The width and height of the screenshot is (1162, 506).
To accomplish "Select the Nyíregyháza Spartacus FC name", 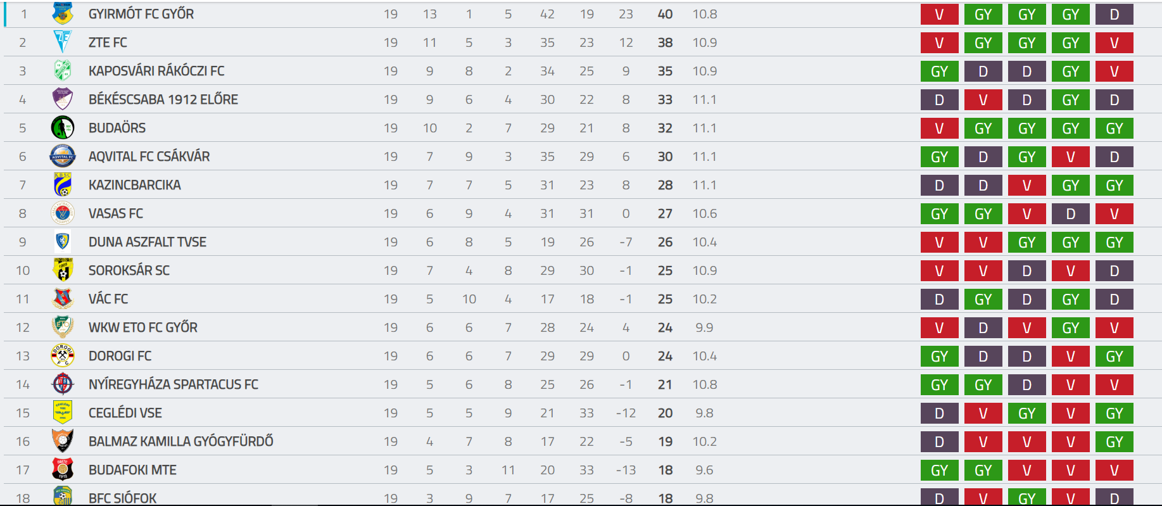I will click(174, 384).
